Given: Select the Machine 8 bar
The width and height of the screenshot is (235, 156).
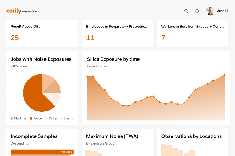Looking at the screenshot, I should coord(42,152).
